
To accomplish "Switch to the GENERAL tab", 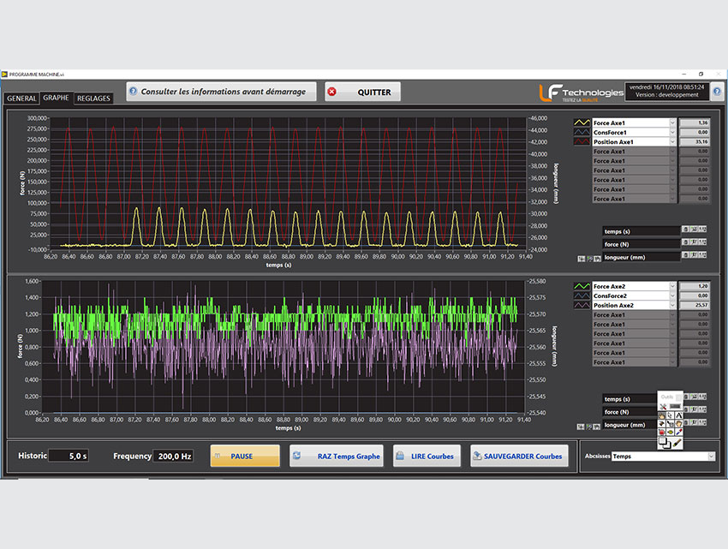I will [21, 98].
